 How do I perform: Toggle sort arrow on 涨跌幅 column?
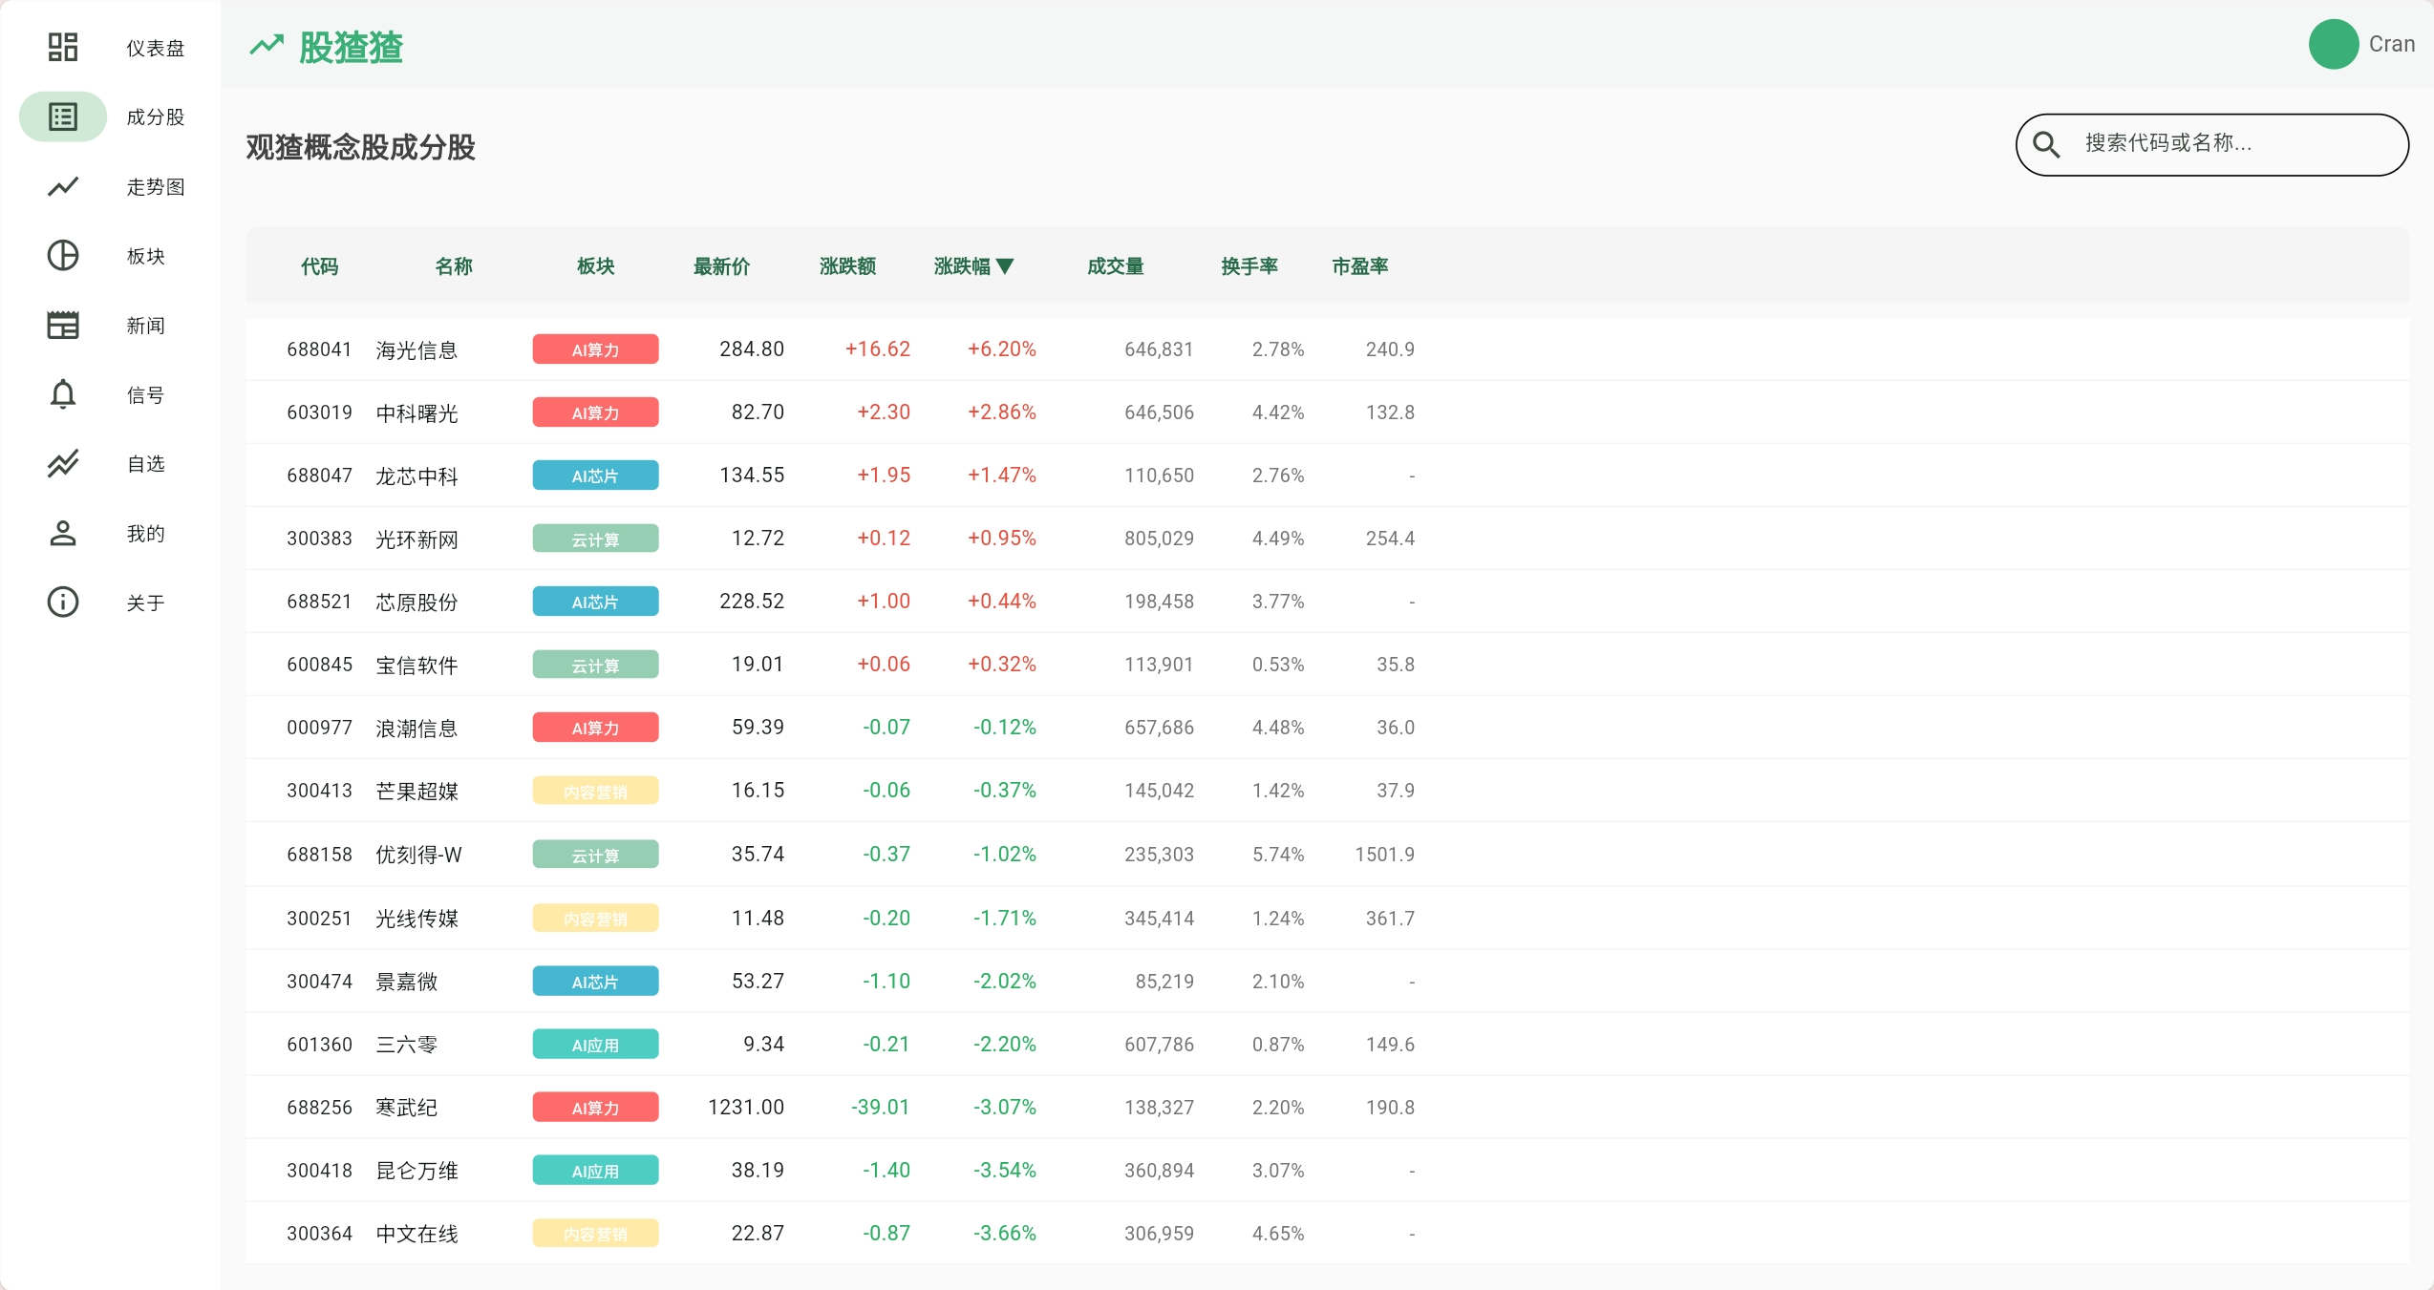pyautogui.click(x=1004, y=266)
